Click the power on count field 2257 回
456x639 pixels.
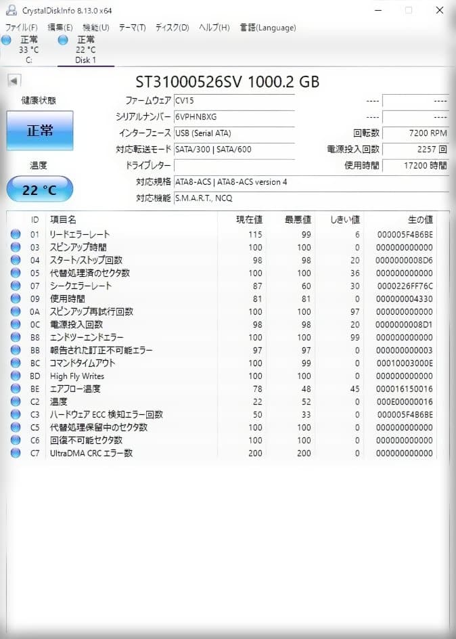click(x=415, y=150)
